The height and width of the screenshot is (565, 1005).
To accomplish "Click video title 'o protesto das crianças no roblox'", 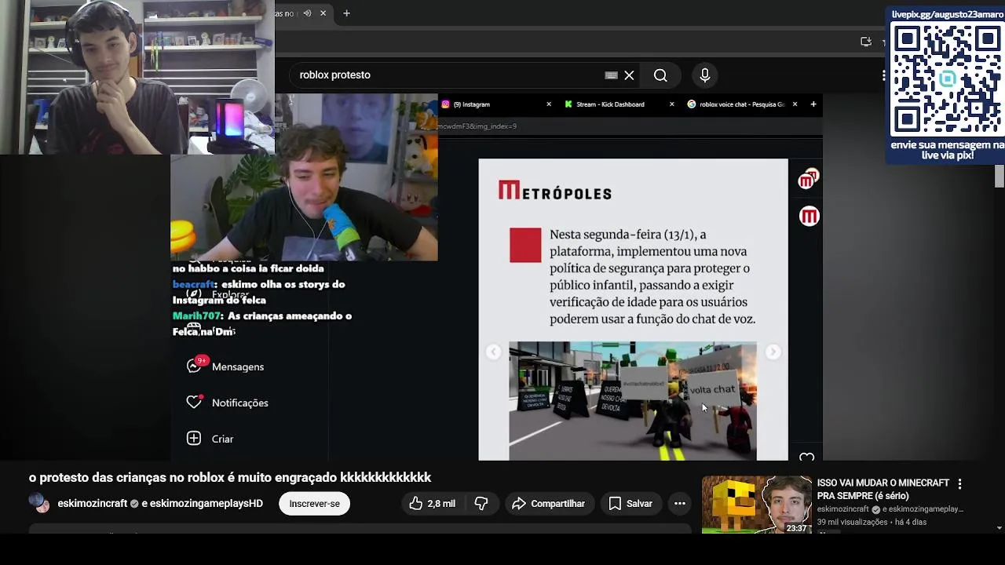I will 230,477.
